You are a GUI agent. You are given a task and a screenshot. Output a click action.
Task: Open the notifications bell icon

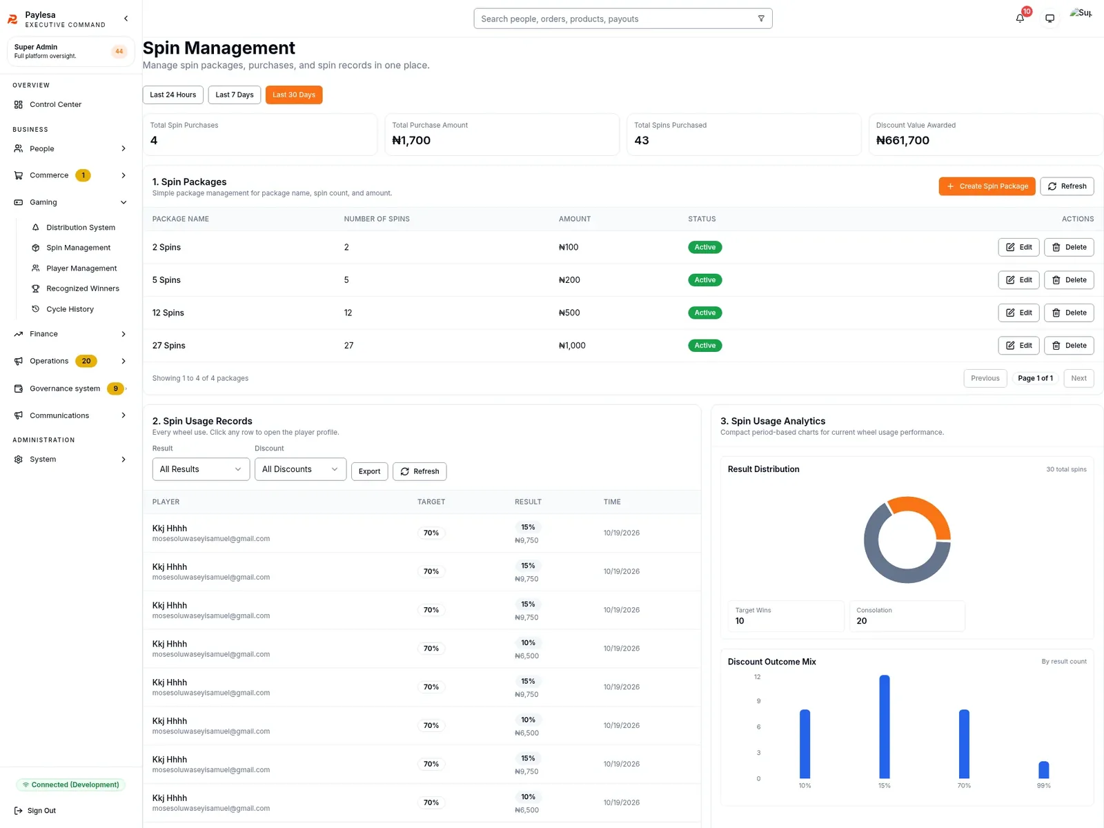pos(1020,19)
